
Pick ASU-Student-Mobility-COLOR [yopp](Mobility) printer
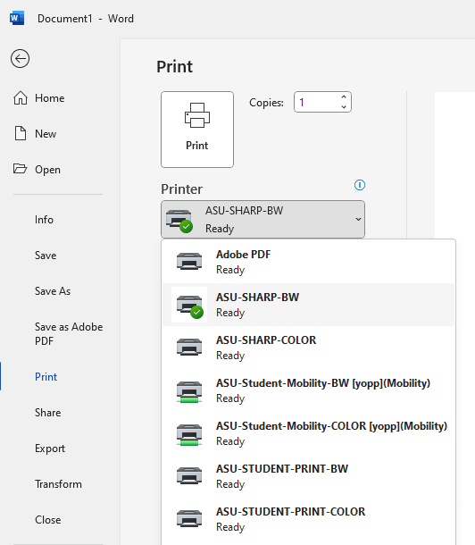308,433
